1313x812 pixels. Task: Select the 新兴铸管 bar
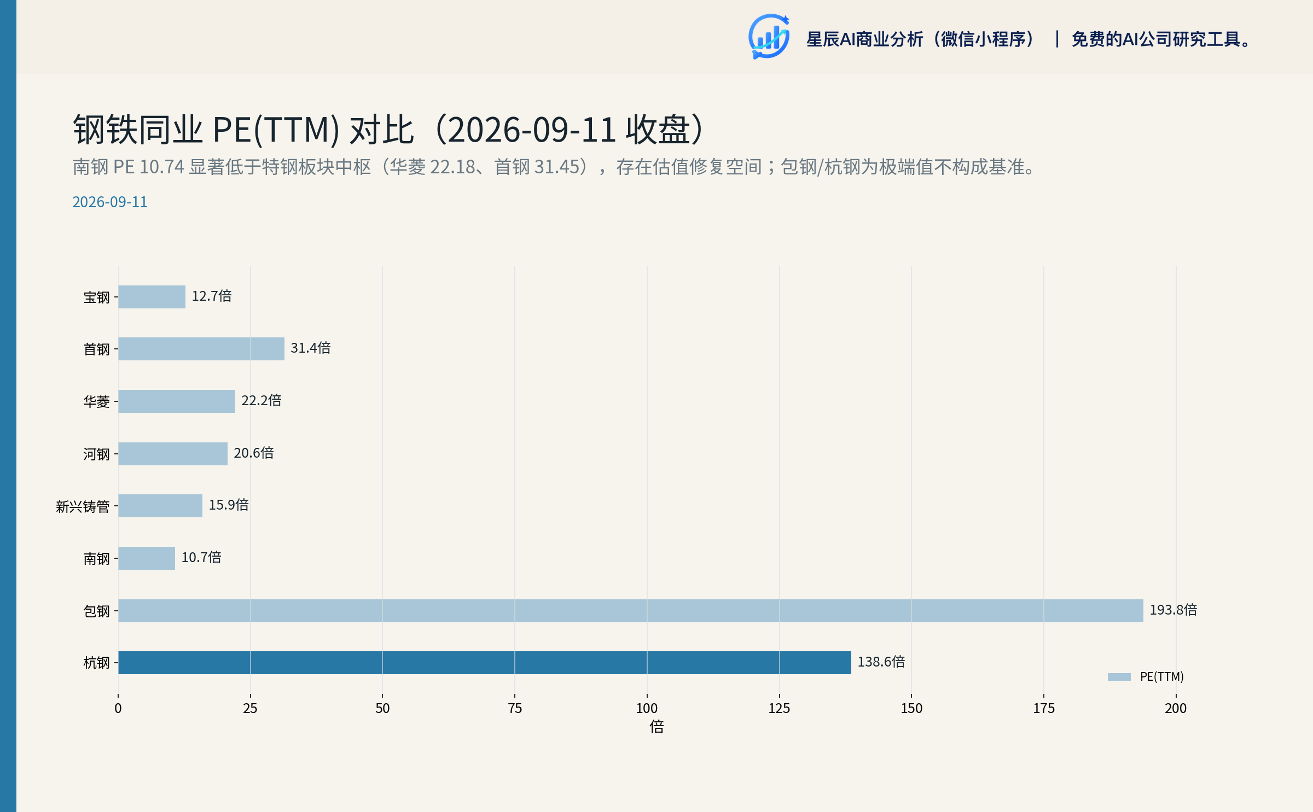tap(160, 506)
